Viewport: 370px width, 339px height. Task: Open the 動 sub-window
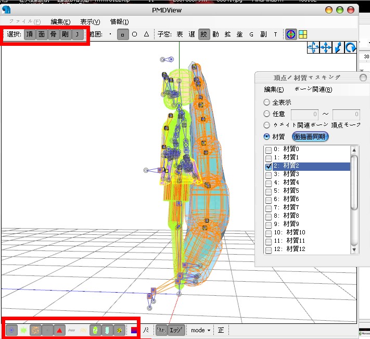coord(215,34)
